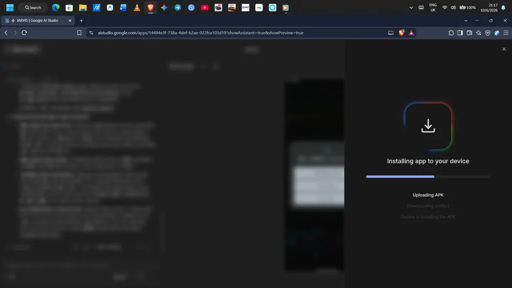Open the volume control
This screenshot has width=512, height=288.
pos(453,8)
